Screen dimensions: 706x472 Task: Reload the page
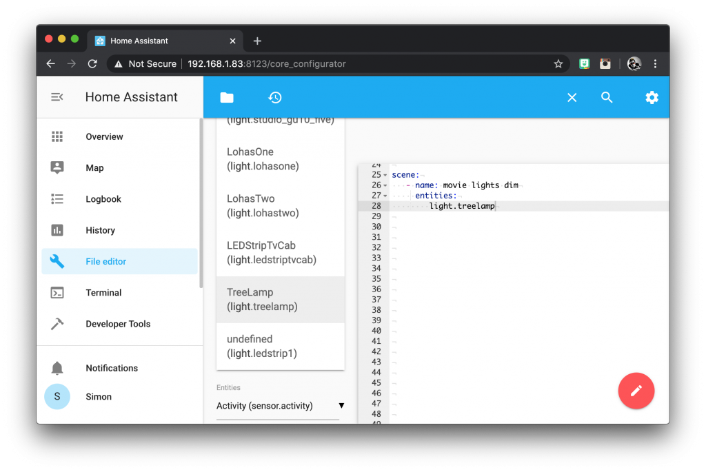tap(92, 64)
